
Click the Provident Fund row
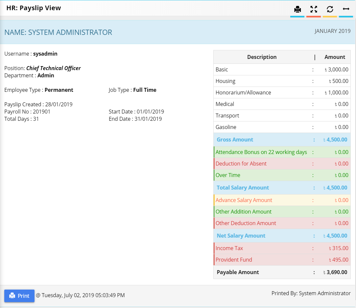[282, 260]
